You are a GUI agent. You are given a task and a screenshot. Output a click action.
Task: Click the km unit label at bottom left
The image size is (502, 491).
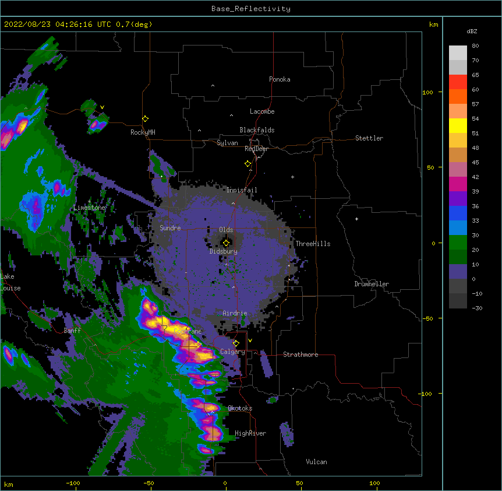coord(9,484)
